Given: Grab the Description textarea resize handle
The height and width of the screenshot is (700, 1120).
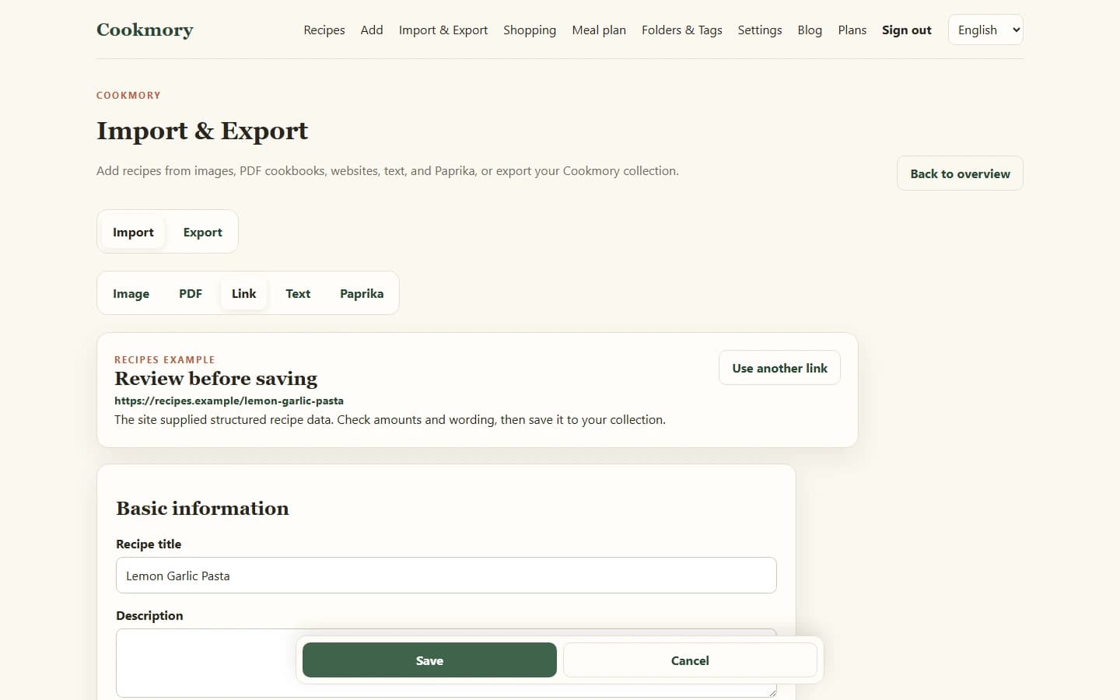Looking at the screenshot, I should pos(772,692).
